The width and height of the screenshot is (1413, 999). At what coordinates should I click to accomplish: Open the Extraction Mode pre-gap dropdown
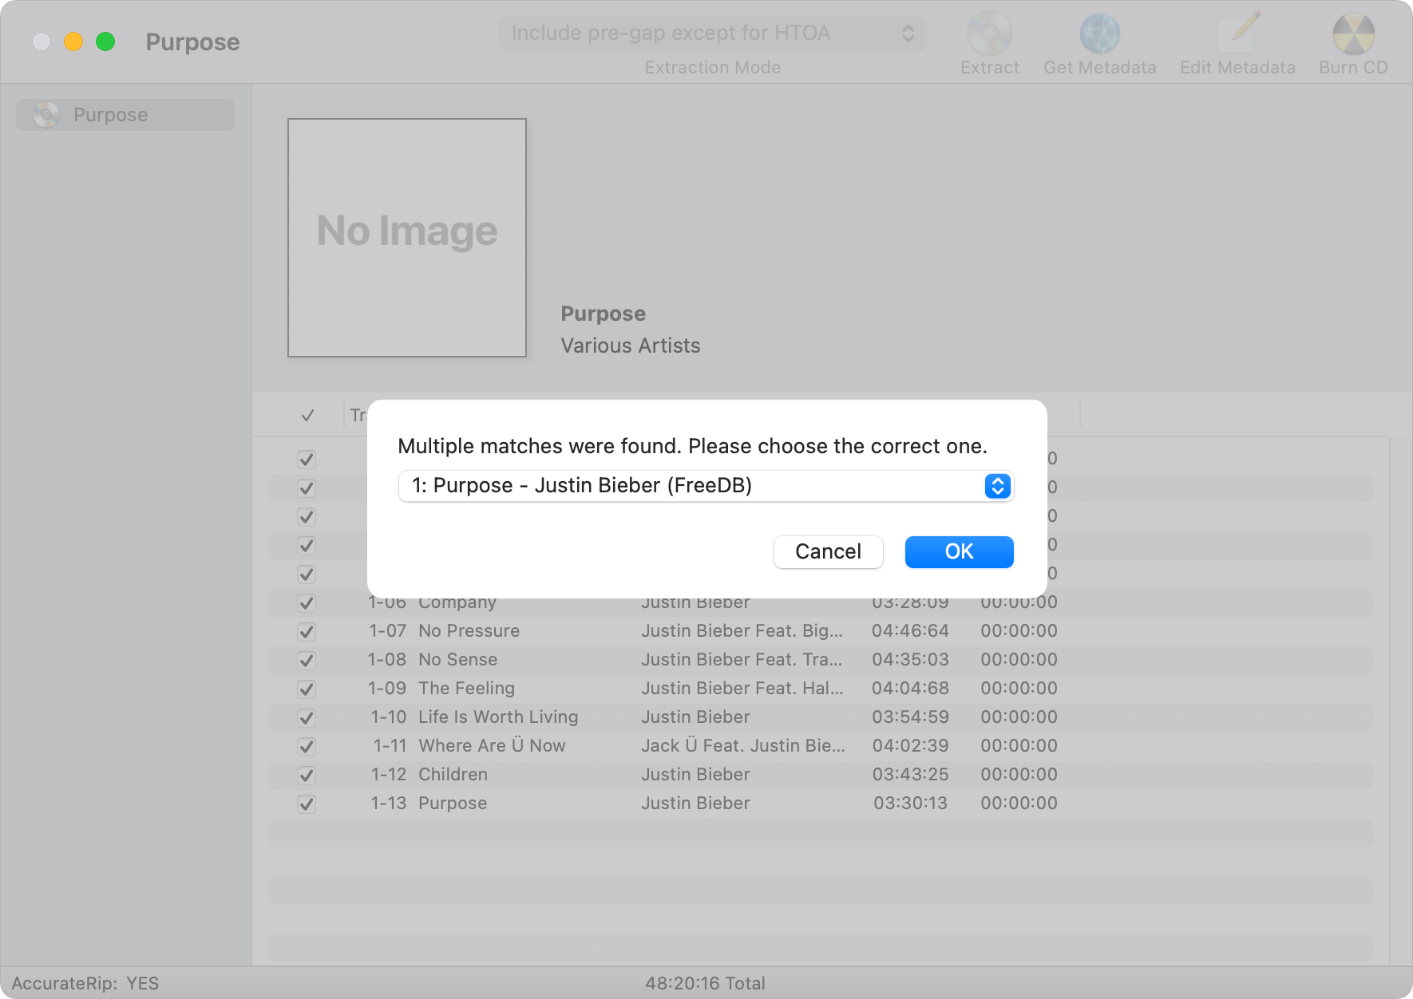tap(713, 34)
